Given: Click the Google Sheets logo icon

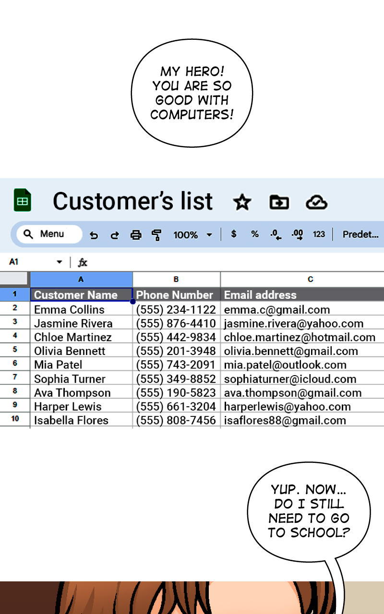Looking at the screenshot, I should 22,201.
